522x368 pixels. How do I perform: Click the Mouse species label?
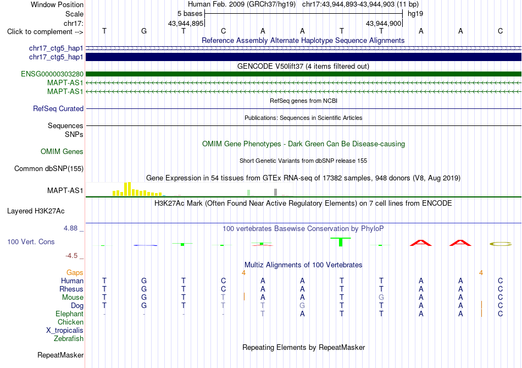pos(73,298)
